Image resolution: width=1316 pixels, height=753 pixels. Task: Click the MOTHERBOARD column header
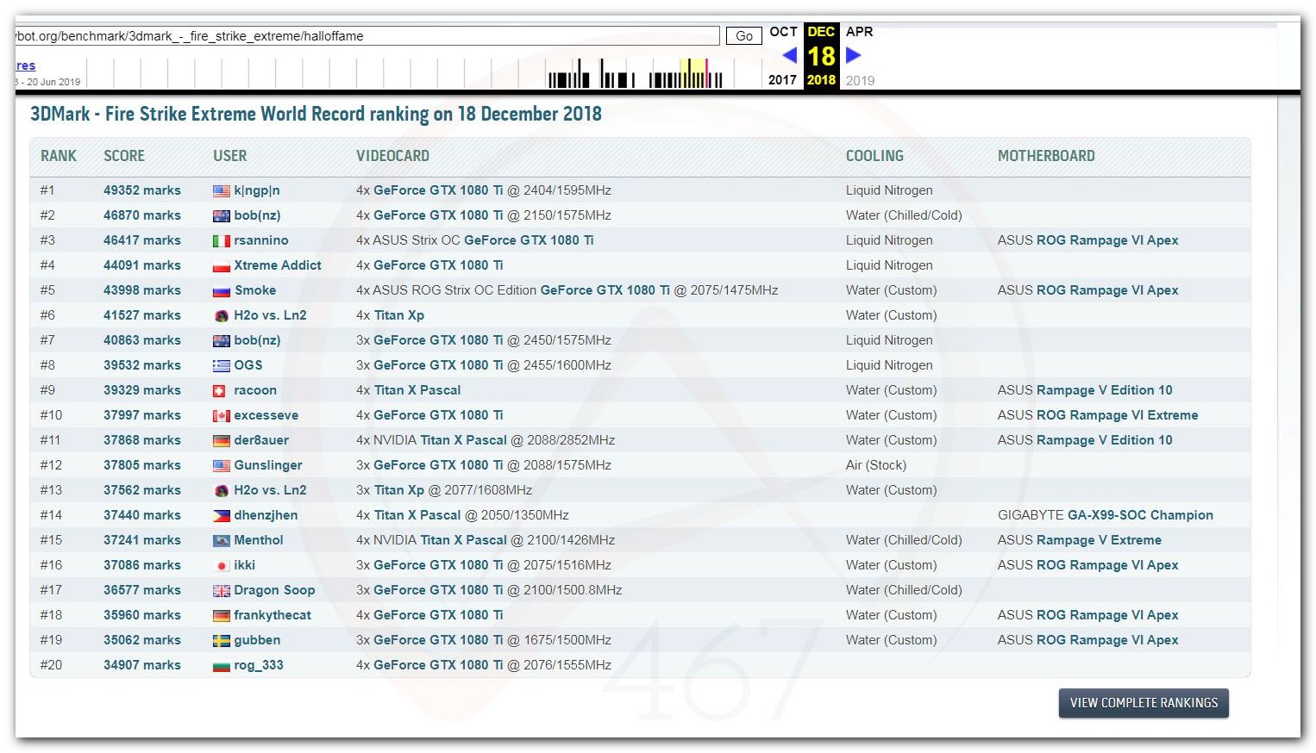point(1046,156)
